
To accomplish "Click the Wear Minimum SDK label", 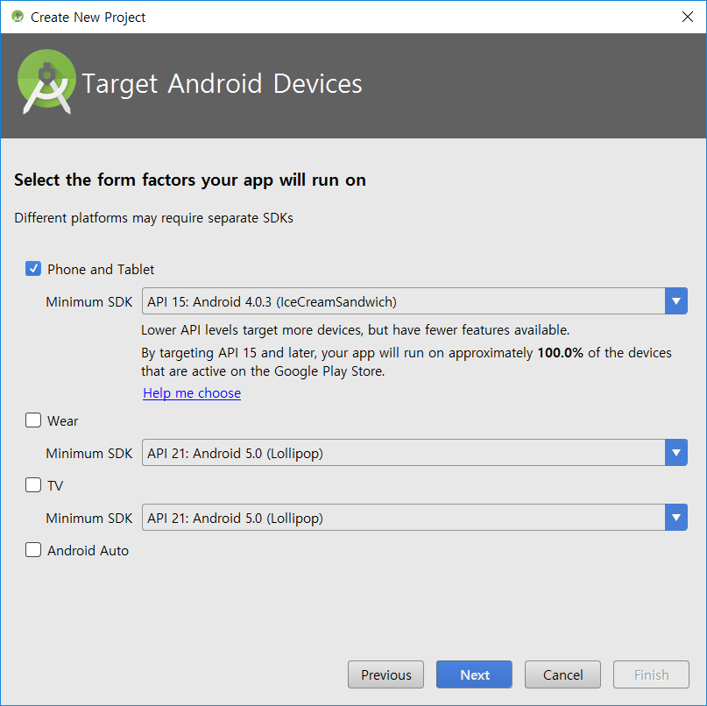I will pos(89,453).
